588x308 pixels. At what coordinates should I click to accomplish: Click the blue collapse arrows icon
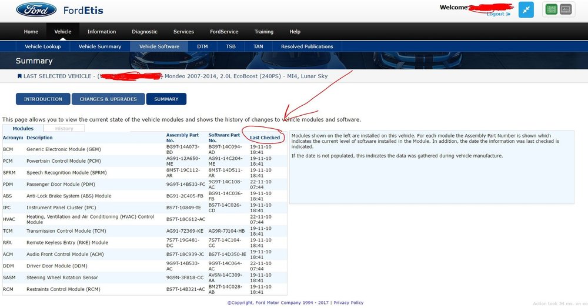point(526,10)
